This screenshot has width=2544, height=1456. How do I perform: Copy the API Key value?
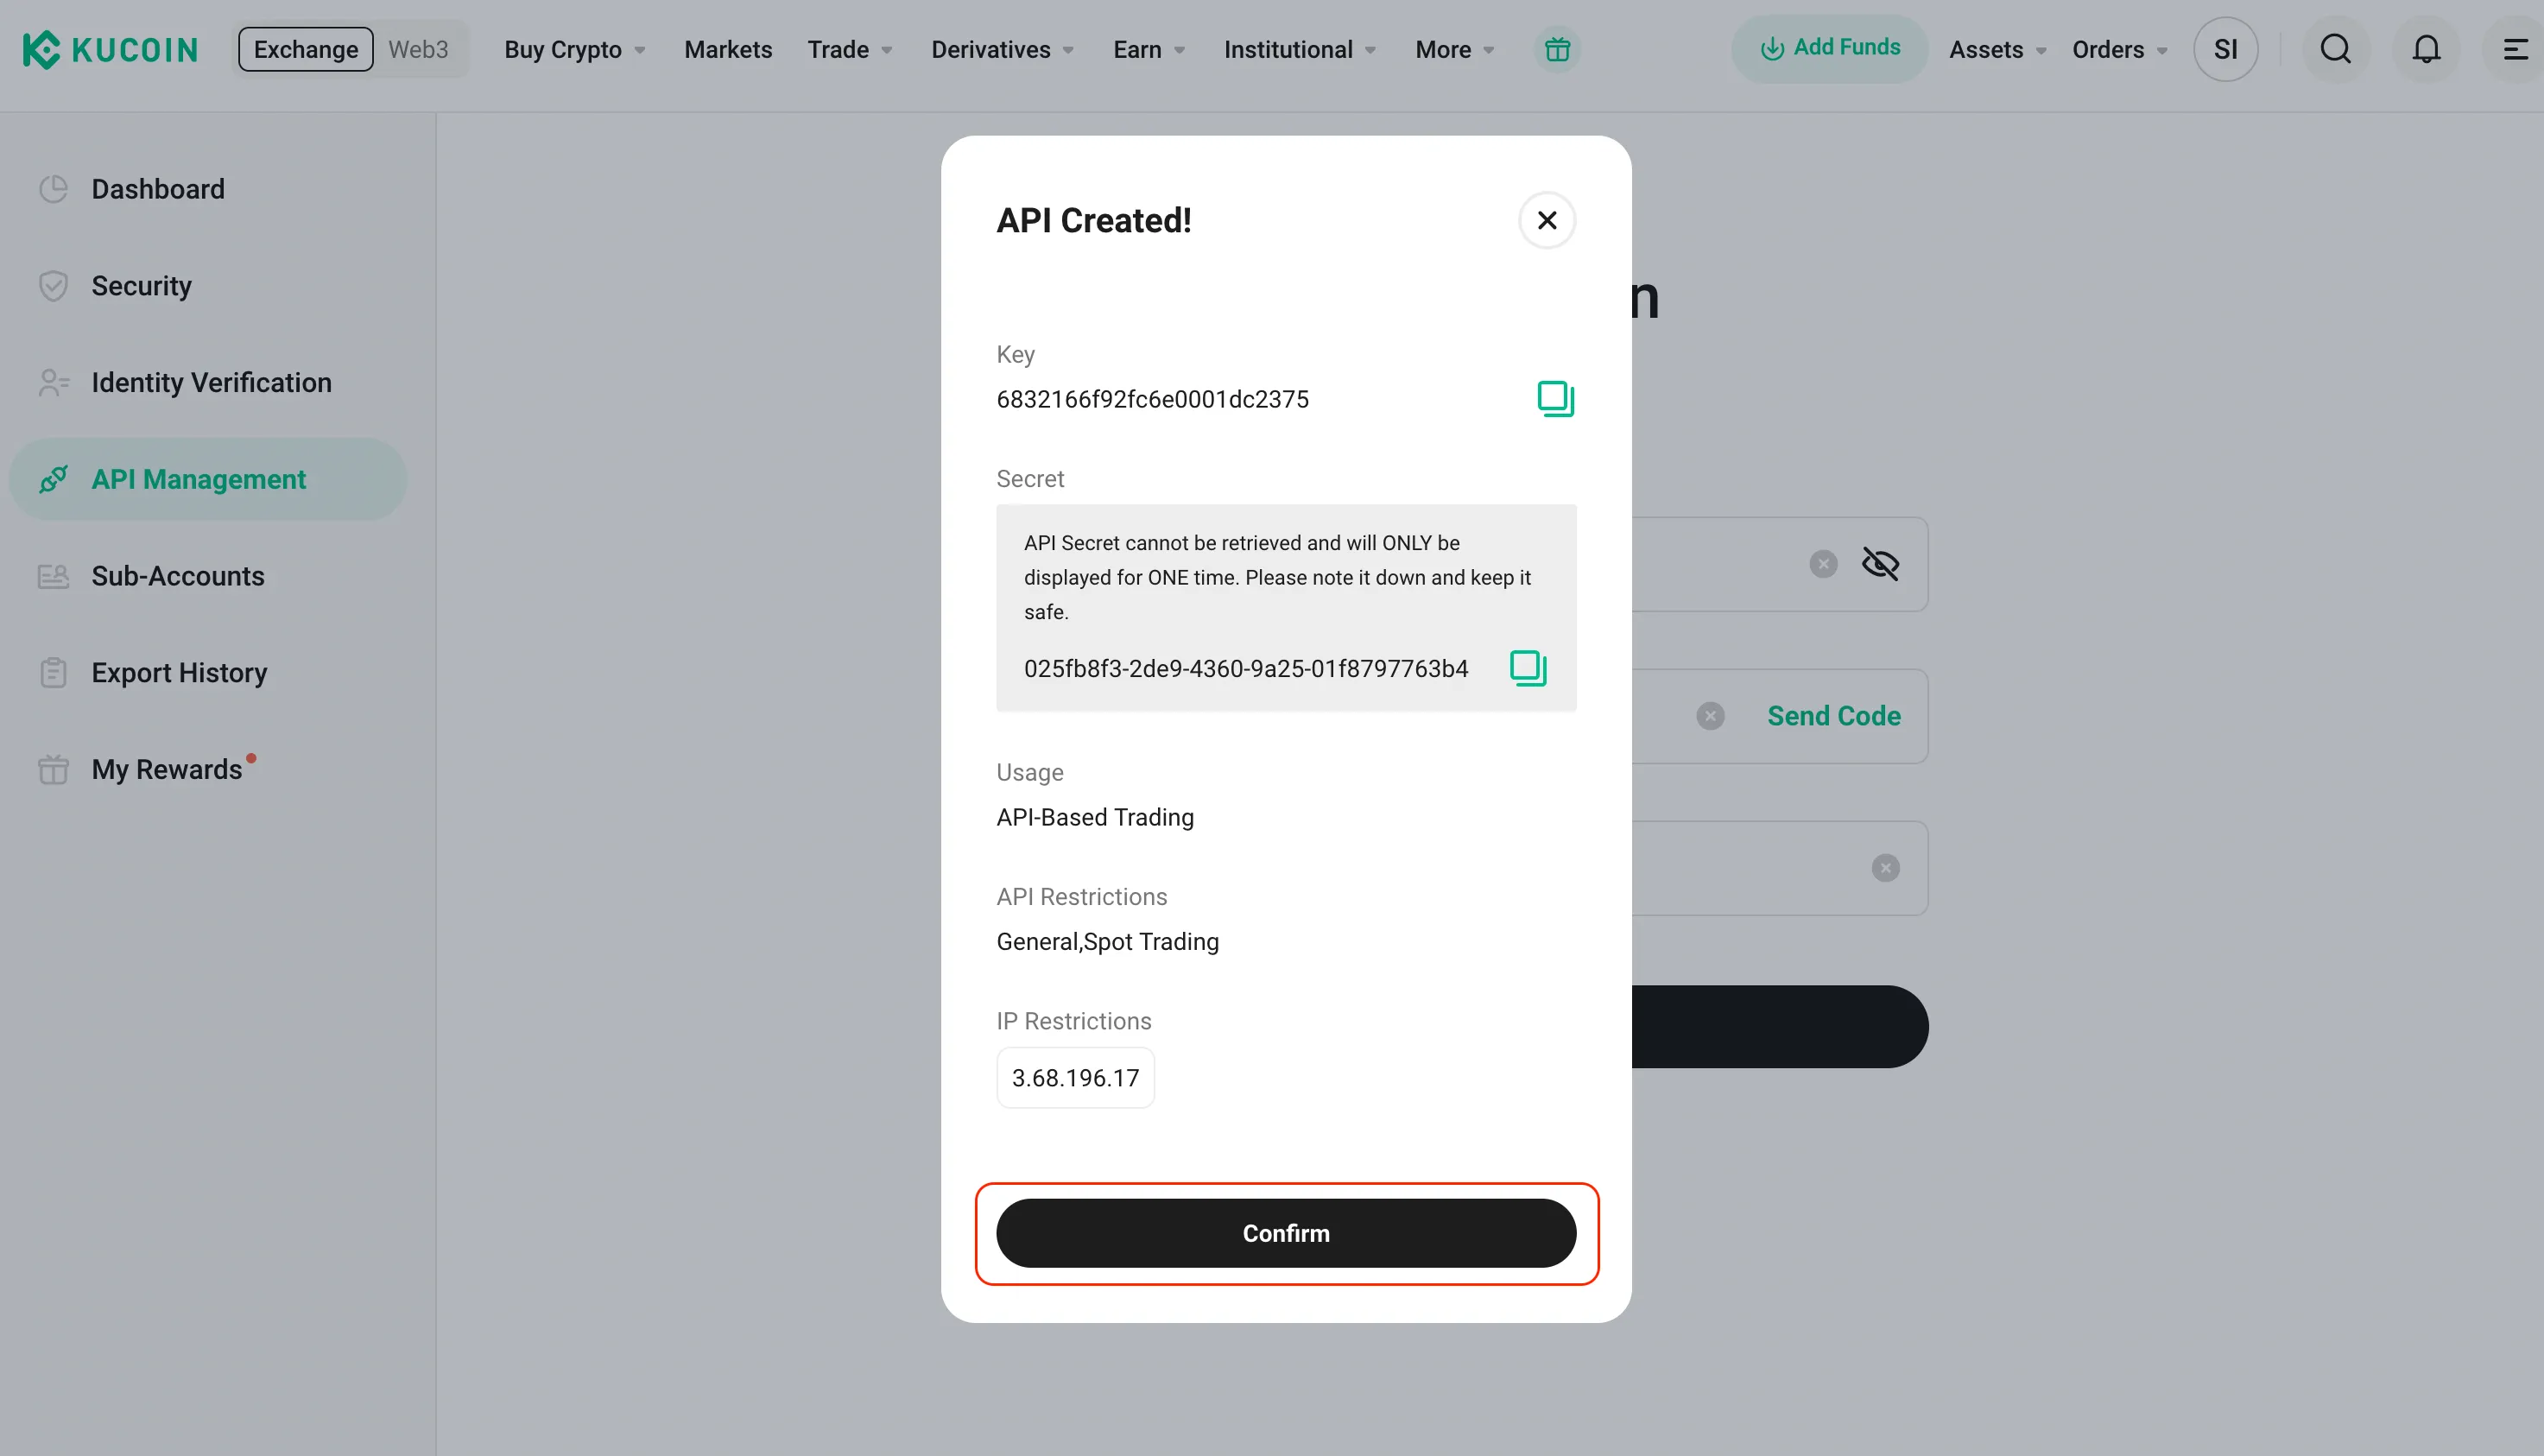pos(1555,399)
